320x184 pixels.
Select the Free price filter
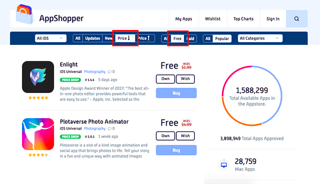177,39
